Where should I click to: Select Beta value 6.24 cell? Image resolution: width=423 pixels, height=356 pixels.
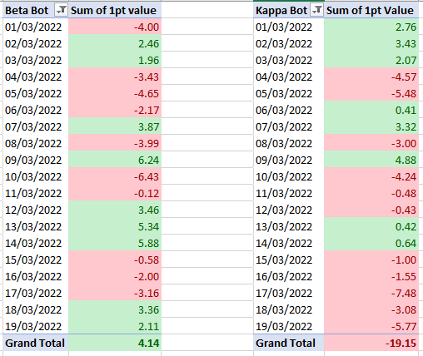(x=115, y=160)
